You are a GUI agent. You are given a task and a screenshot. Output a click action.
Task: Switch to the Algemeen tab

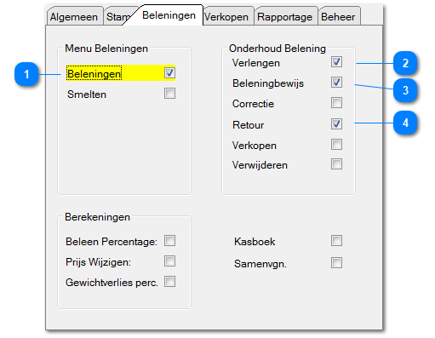point(74,17)
